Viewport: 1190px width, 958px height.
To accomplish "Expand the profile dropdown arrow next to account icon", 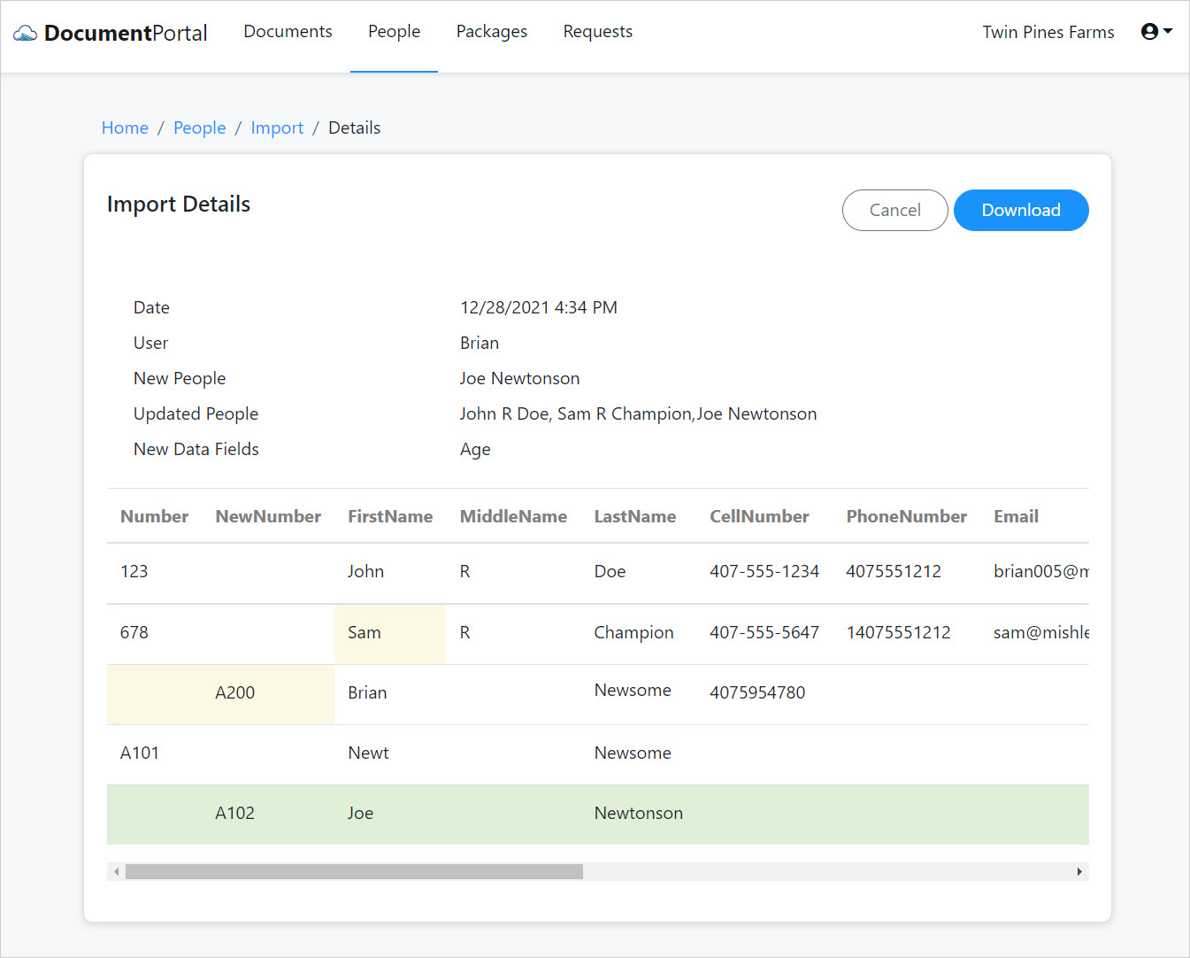I will 1169,32.
